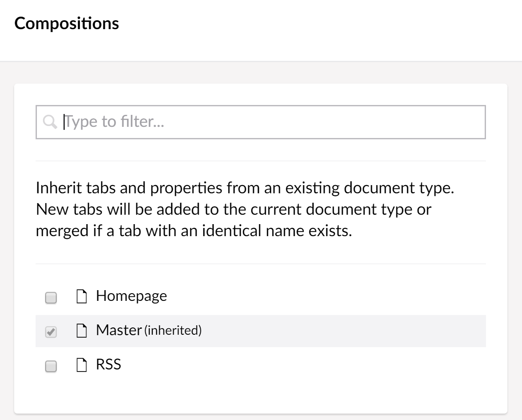Screen dimensions: 522x420
Task: Focus the 'Type to filter...' input field
Action: (257, 122)
